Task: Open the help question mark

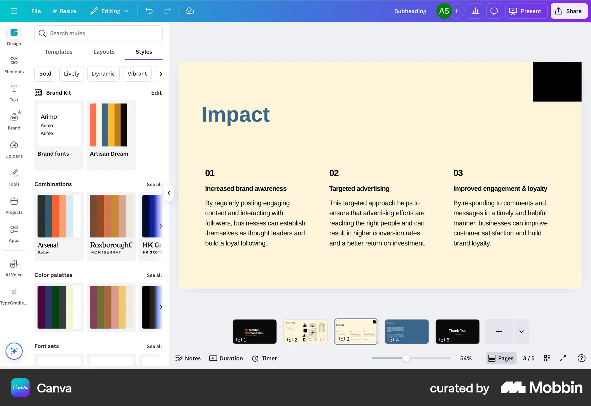Action: pos(581,358)
